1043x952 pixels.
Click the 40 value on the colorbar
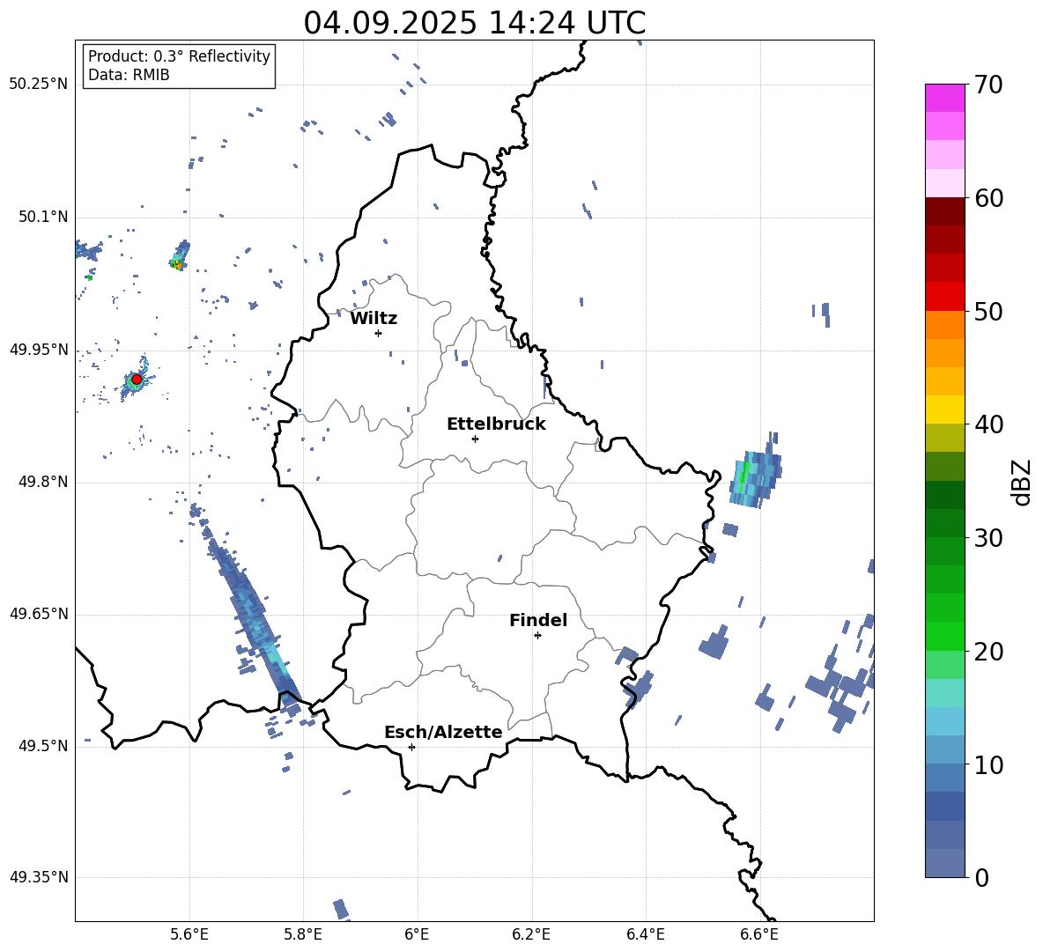click(x=988, y=424)
